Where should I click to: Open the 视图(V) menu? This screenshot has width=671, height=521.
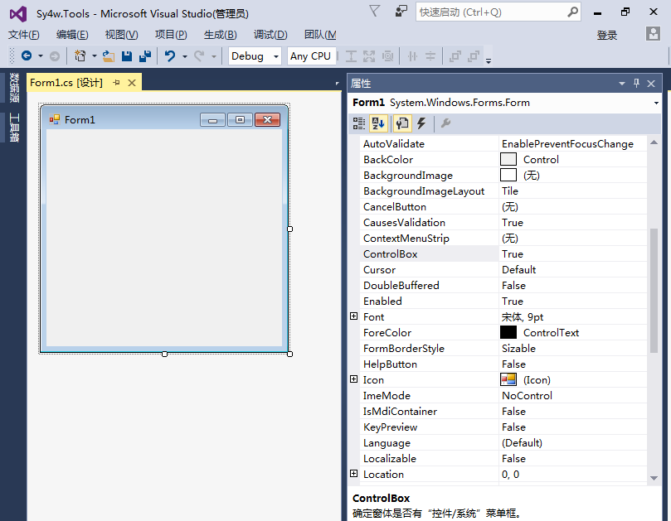point(122,35)
